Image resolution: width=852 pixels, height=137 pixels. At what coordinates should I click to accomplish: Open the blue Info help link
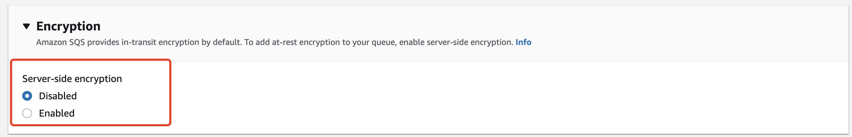pyautogui.click(x=523, y=42)
